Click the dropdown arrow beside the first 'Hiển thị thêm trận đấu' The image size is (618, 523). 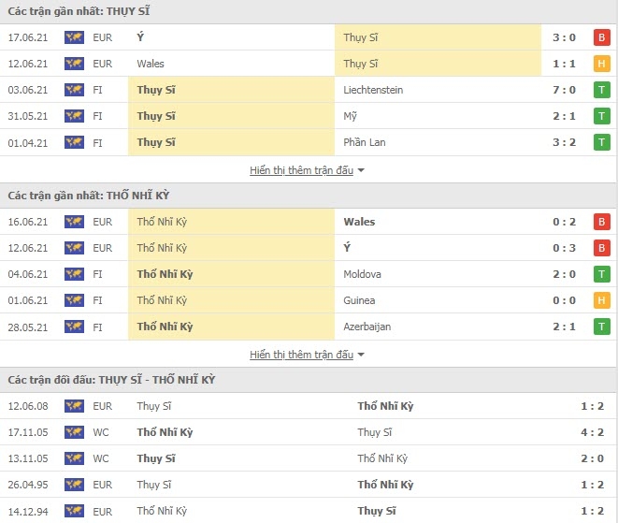[x=361, y=170]
